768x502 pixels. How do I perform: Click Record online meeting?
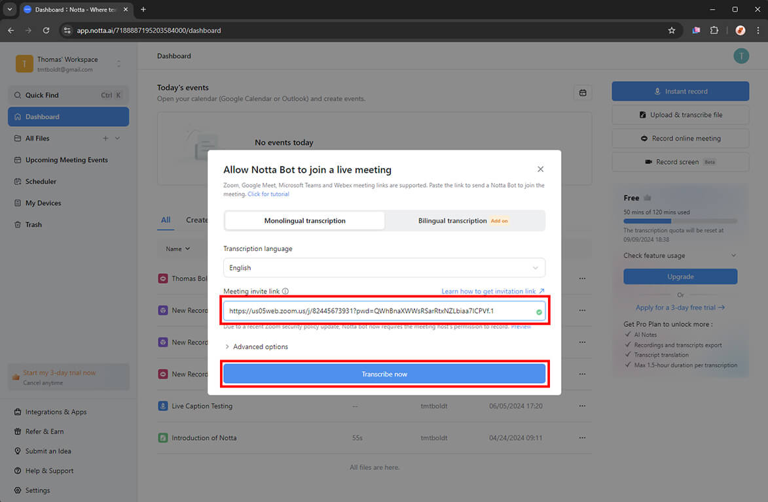[680, 139]
